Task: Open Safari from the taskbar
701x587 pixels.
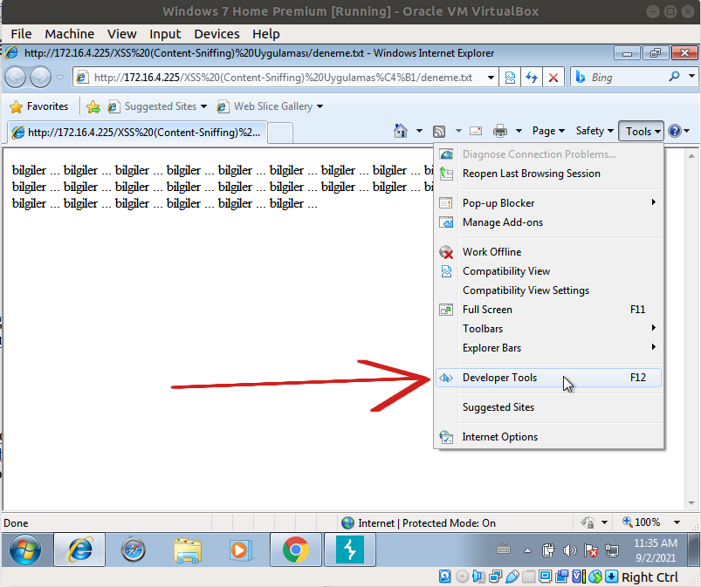Action: tap(134, 549)
